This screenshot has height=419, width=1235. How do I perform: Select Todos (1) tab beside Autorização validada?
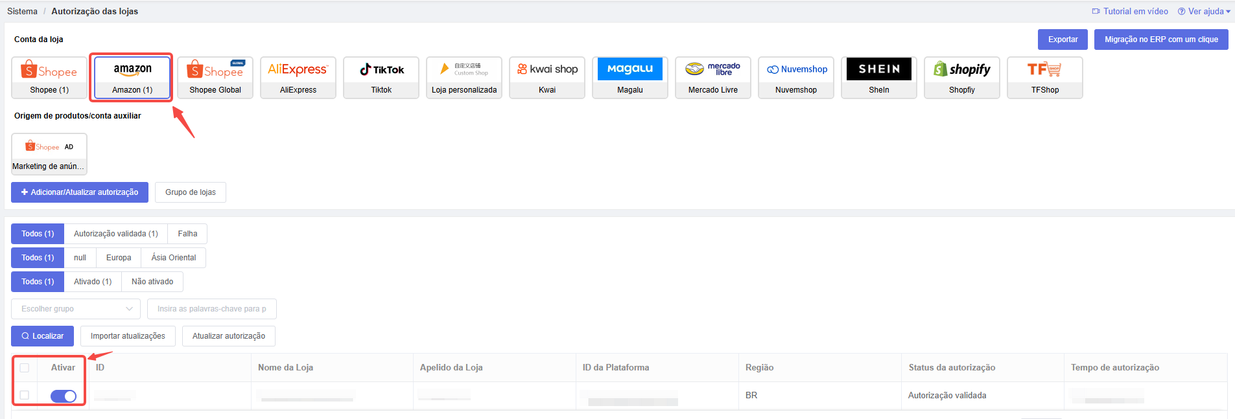click(x=38, y=234)
